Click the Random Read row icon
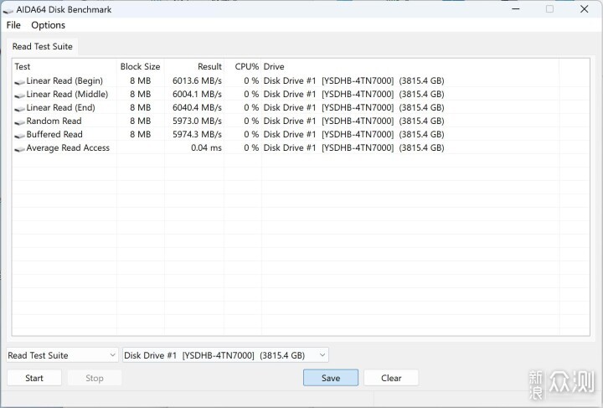This screenshot has width=603, height=408. coord(19,122)
